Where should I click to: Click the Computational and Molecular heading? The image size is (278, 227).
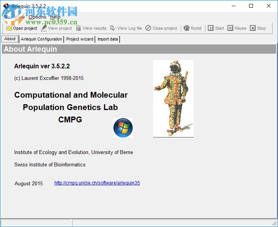click(71, 95)
